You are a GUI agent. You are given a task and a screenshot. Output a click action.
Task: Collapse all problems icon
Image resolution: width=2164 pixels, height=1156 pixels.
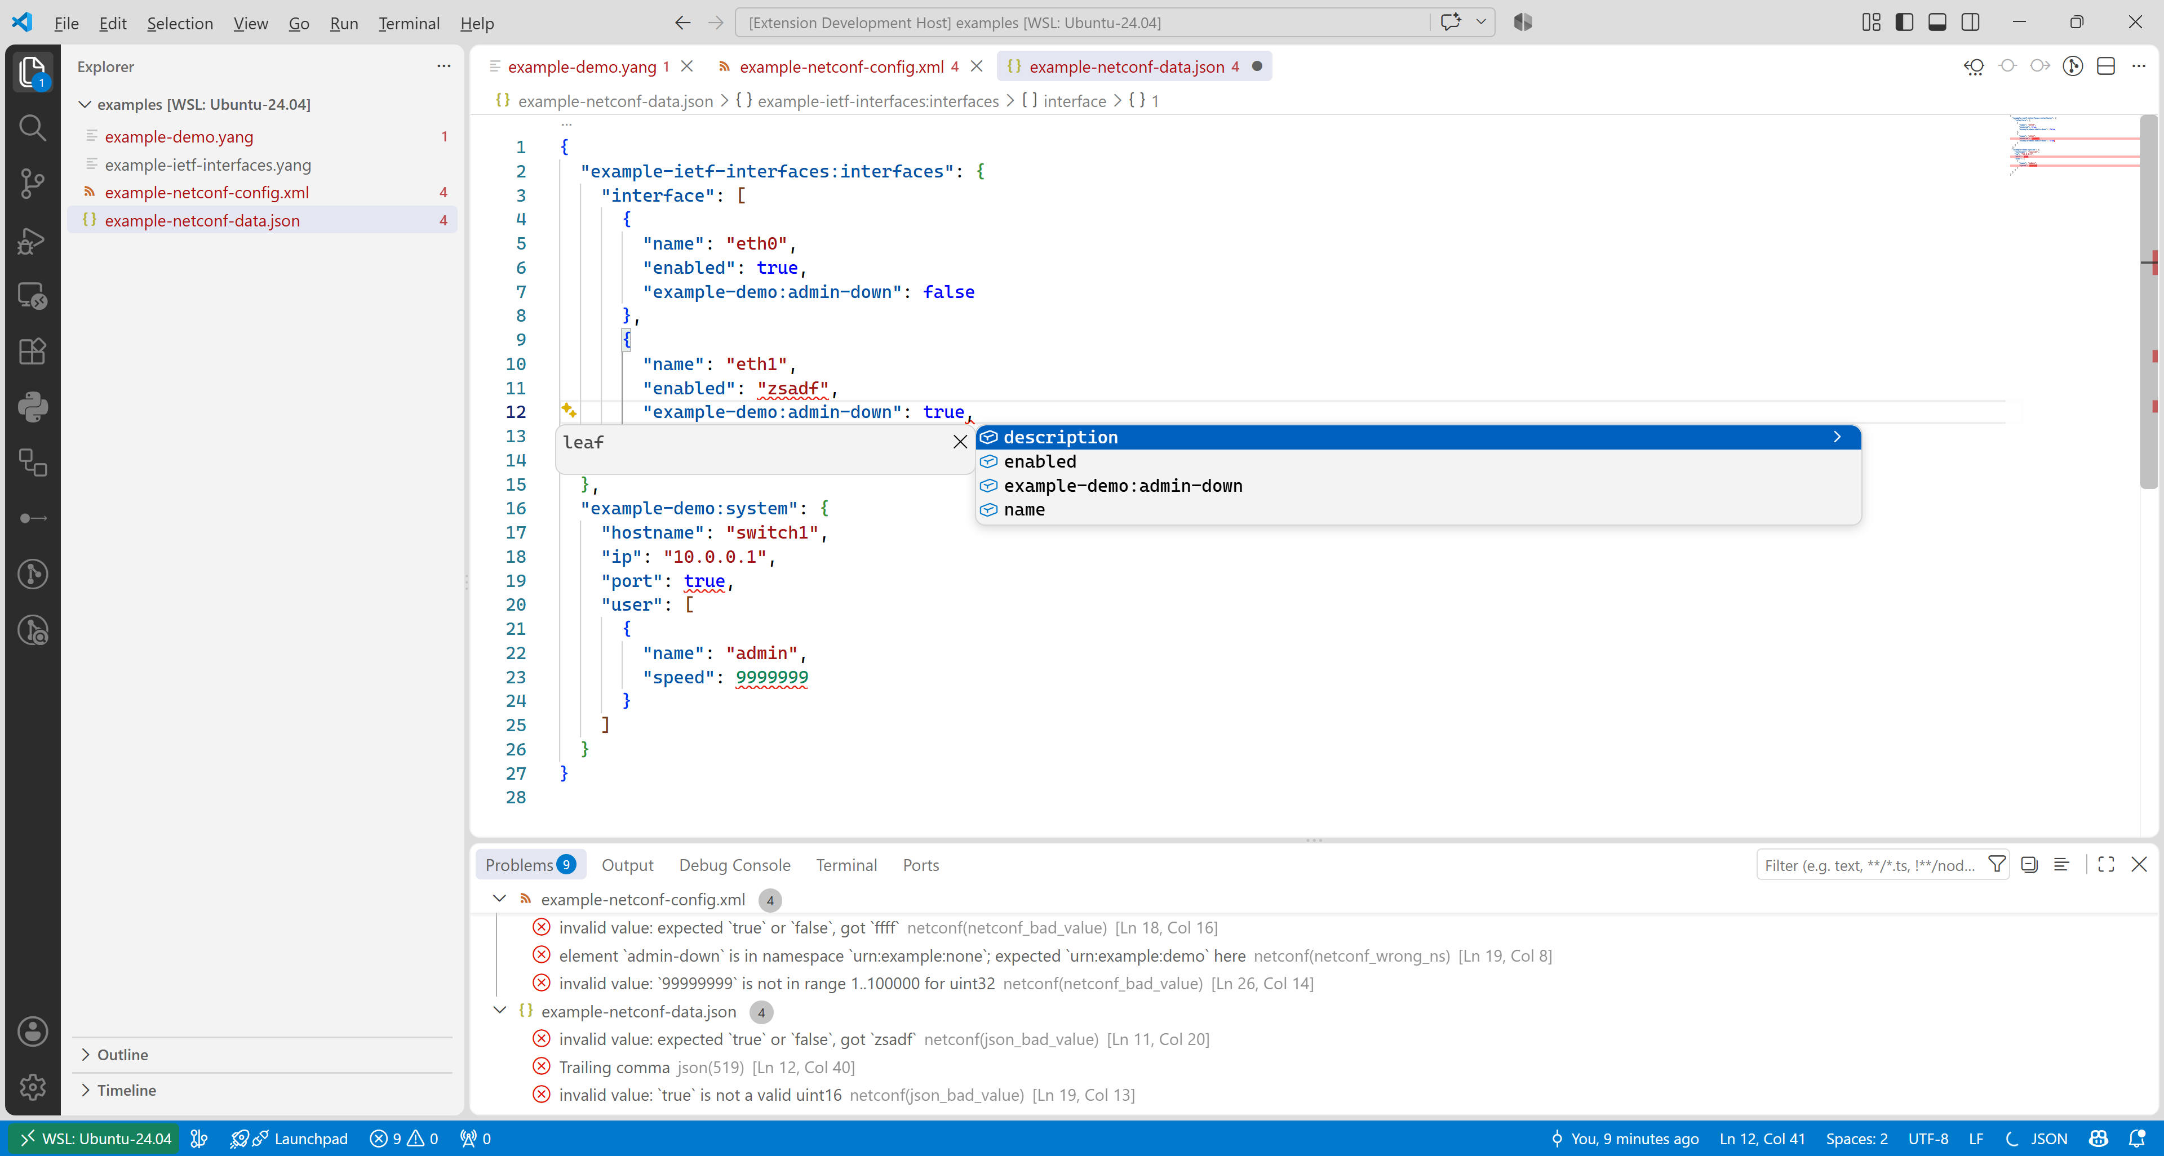[x=2029, y=865]
